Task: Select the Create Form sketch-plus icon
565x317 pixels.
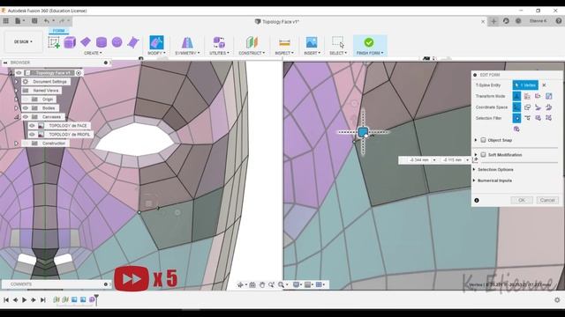Action: click(54, 42)
